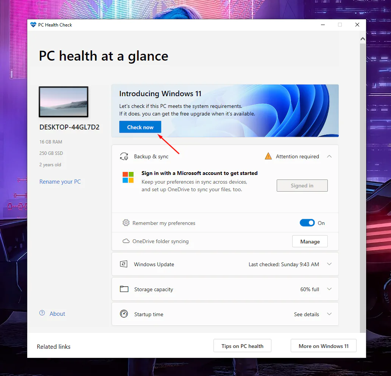Click the desktop wallpaper PC thumbnail

click(x=64, y=102)
